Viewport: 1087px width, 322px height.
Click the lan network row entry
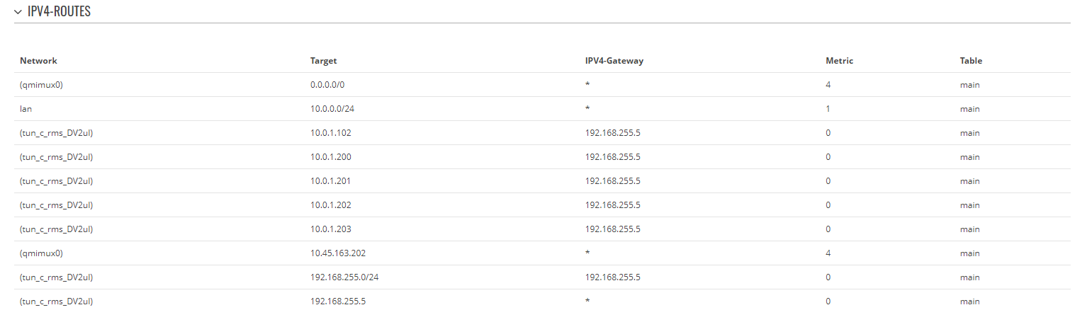tap(26, 109)
